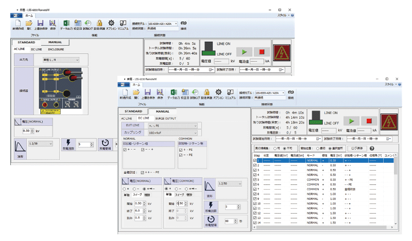Open calibration date (校正日) icon in front window
Image resolution: width=412 pixels, height=241 pixels.
pos(185,92)
